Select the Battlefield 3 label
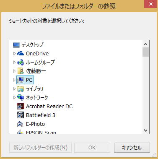Screen dimensions: 158x159 pos(41,115)
